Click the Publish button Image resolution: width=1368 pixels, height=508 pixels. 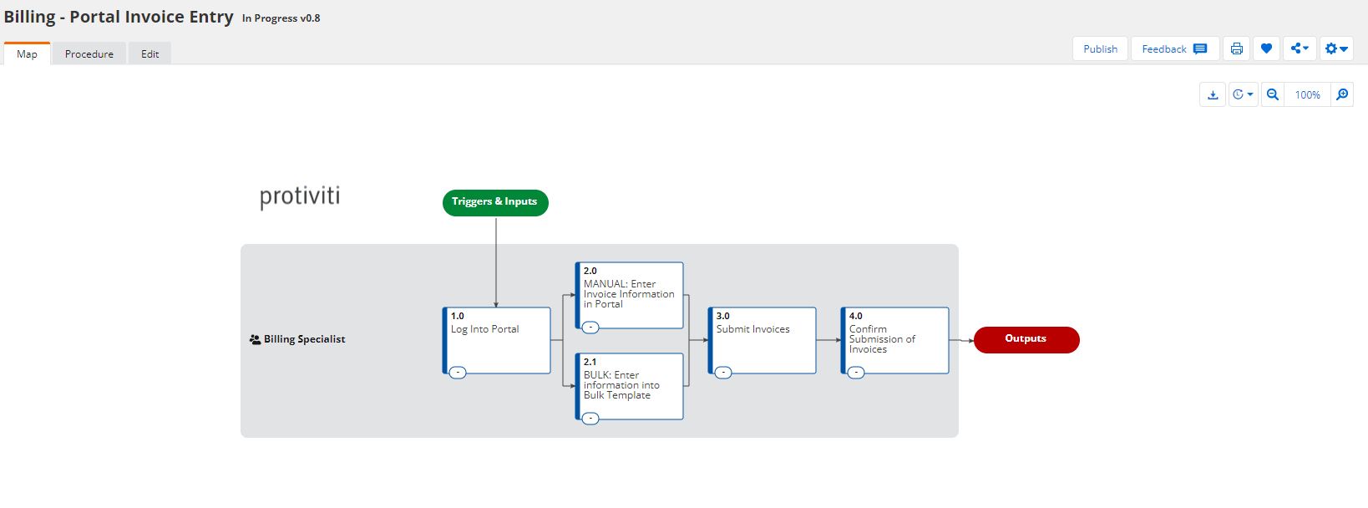[x=1100, y=49]
